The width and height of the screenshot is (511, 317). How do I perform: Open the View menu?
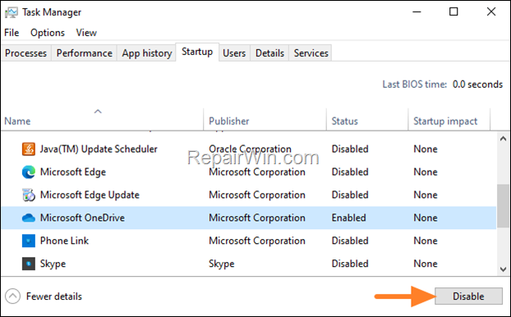pyautogui.click(x=86, y=33)
